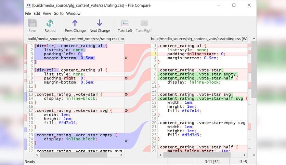Open the Go To menu
Viewport: 286px width, 165px height.
[x=58, y=13]
